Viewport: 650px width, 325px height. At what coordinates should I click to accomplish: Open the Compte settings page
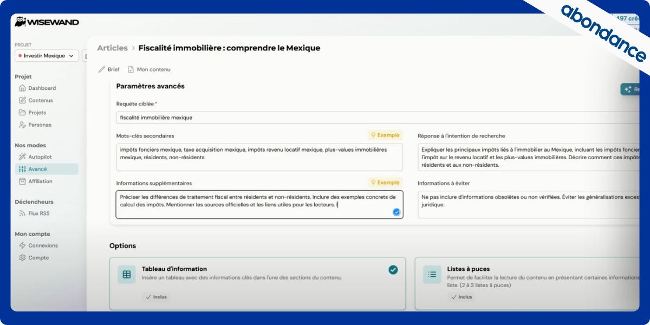point(38,258)
